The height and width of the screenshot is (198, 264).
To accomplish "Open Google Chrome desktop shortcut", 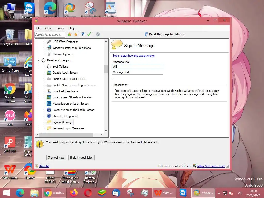I will tap(10, 93).
